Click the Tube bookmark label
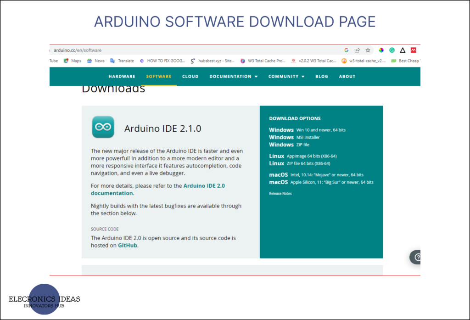 click(x=54, y=61)
